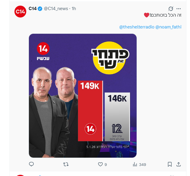Click the 349 views count
The width and height of the screenshot is (190, 176).
(x=142, y=164)
